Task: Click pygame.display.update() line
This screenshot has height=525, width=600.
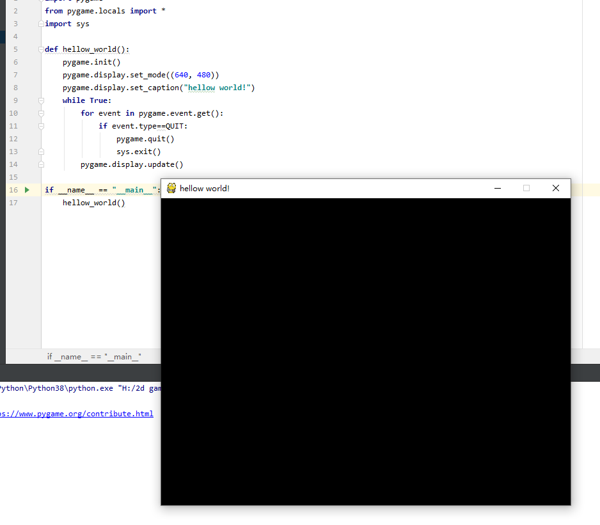Action: (x=132, y=164)
